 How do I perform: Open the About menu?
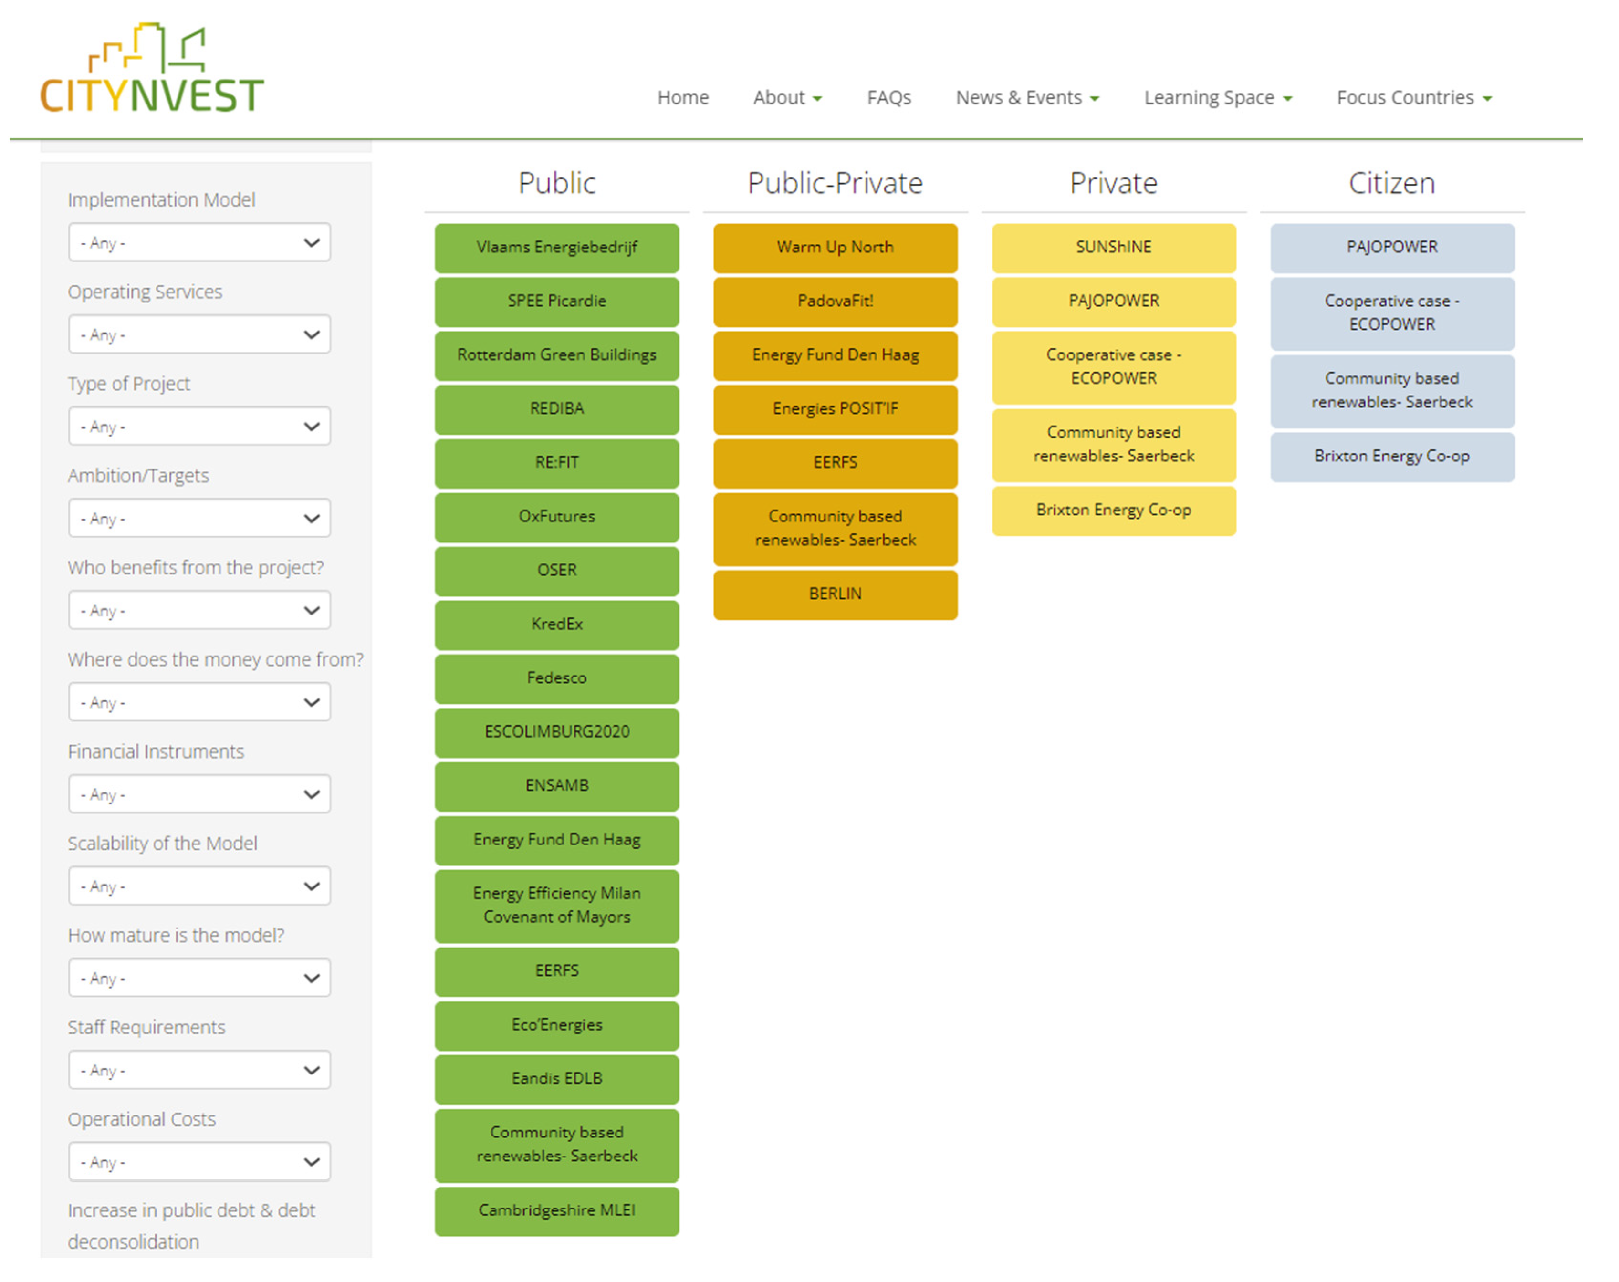pyautogui.click(x=787, y=98)
